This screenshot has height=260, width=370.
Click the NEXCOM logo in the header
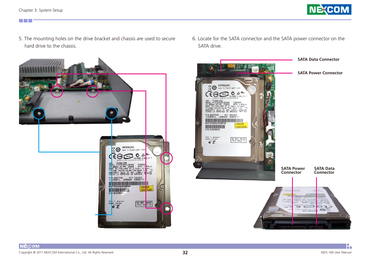[329, 9]
